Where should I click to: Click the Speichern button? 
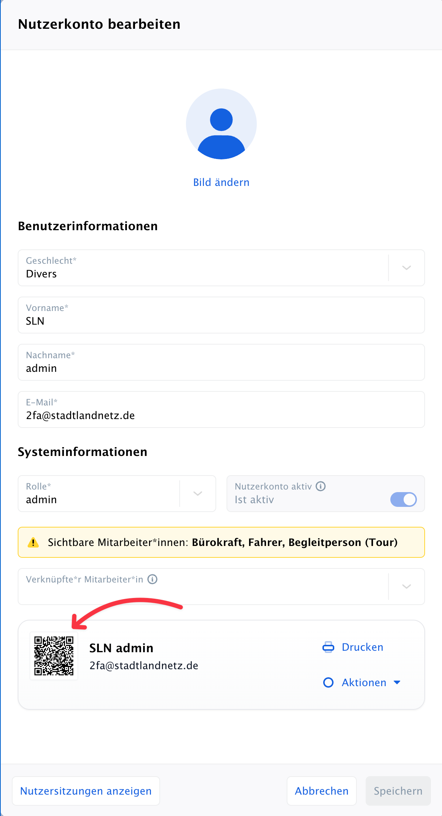398,791
